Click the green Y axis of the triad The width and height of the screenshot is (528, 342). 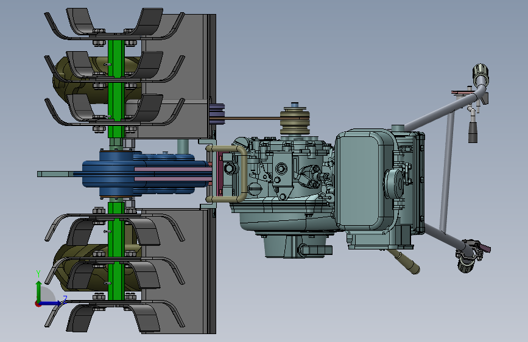pos(39,290)
